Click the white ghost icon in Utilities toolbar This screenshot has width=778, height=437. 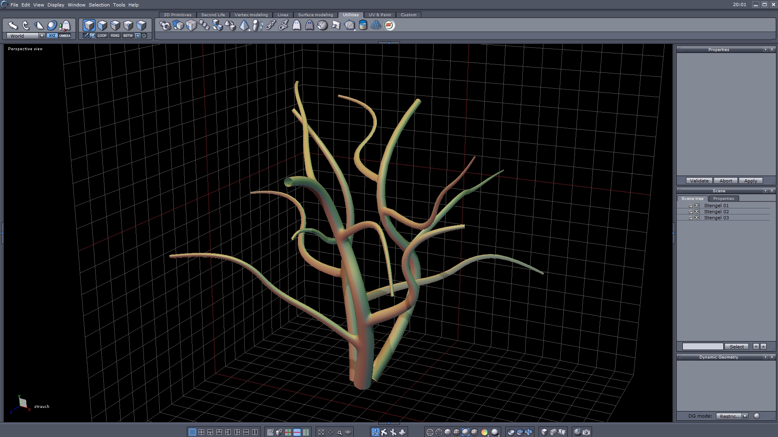(x=297, y=25)
